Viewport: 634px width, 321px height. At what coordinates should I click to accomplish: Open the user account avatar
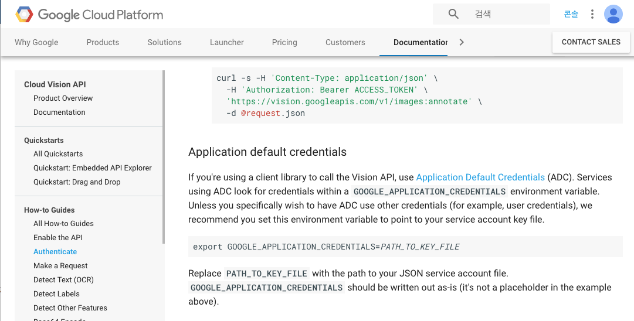[x=613, y=14]
